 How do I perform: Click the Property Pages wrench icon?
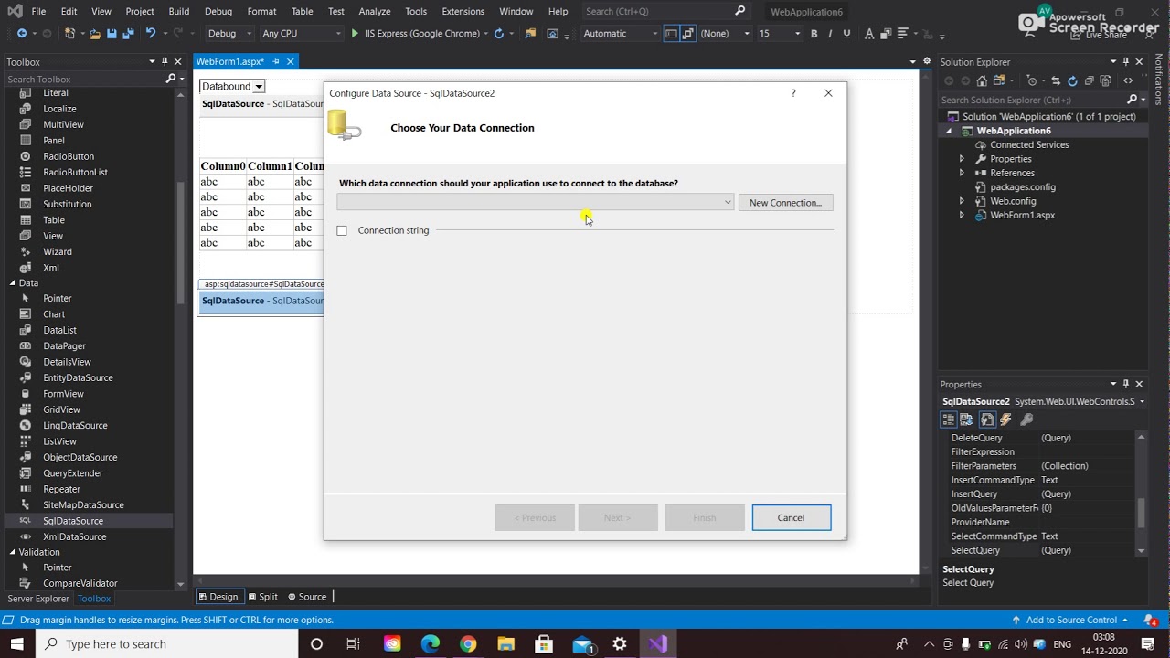(1026, 419)
